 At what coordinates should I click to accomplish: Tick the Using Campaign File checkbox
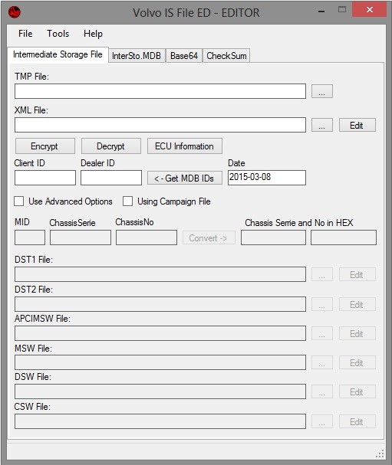pyautogui.click(x=127, y=201)
